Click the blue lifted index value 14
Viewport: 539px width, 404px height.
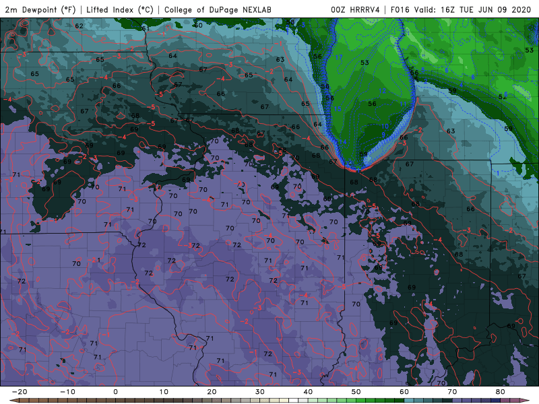pos(343,142)
